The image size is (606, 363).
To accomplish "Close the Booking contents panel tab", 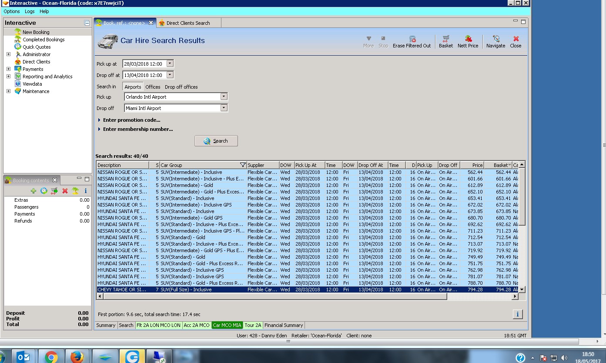I will click(x=55, y=180).
